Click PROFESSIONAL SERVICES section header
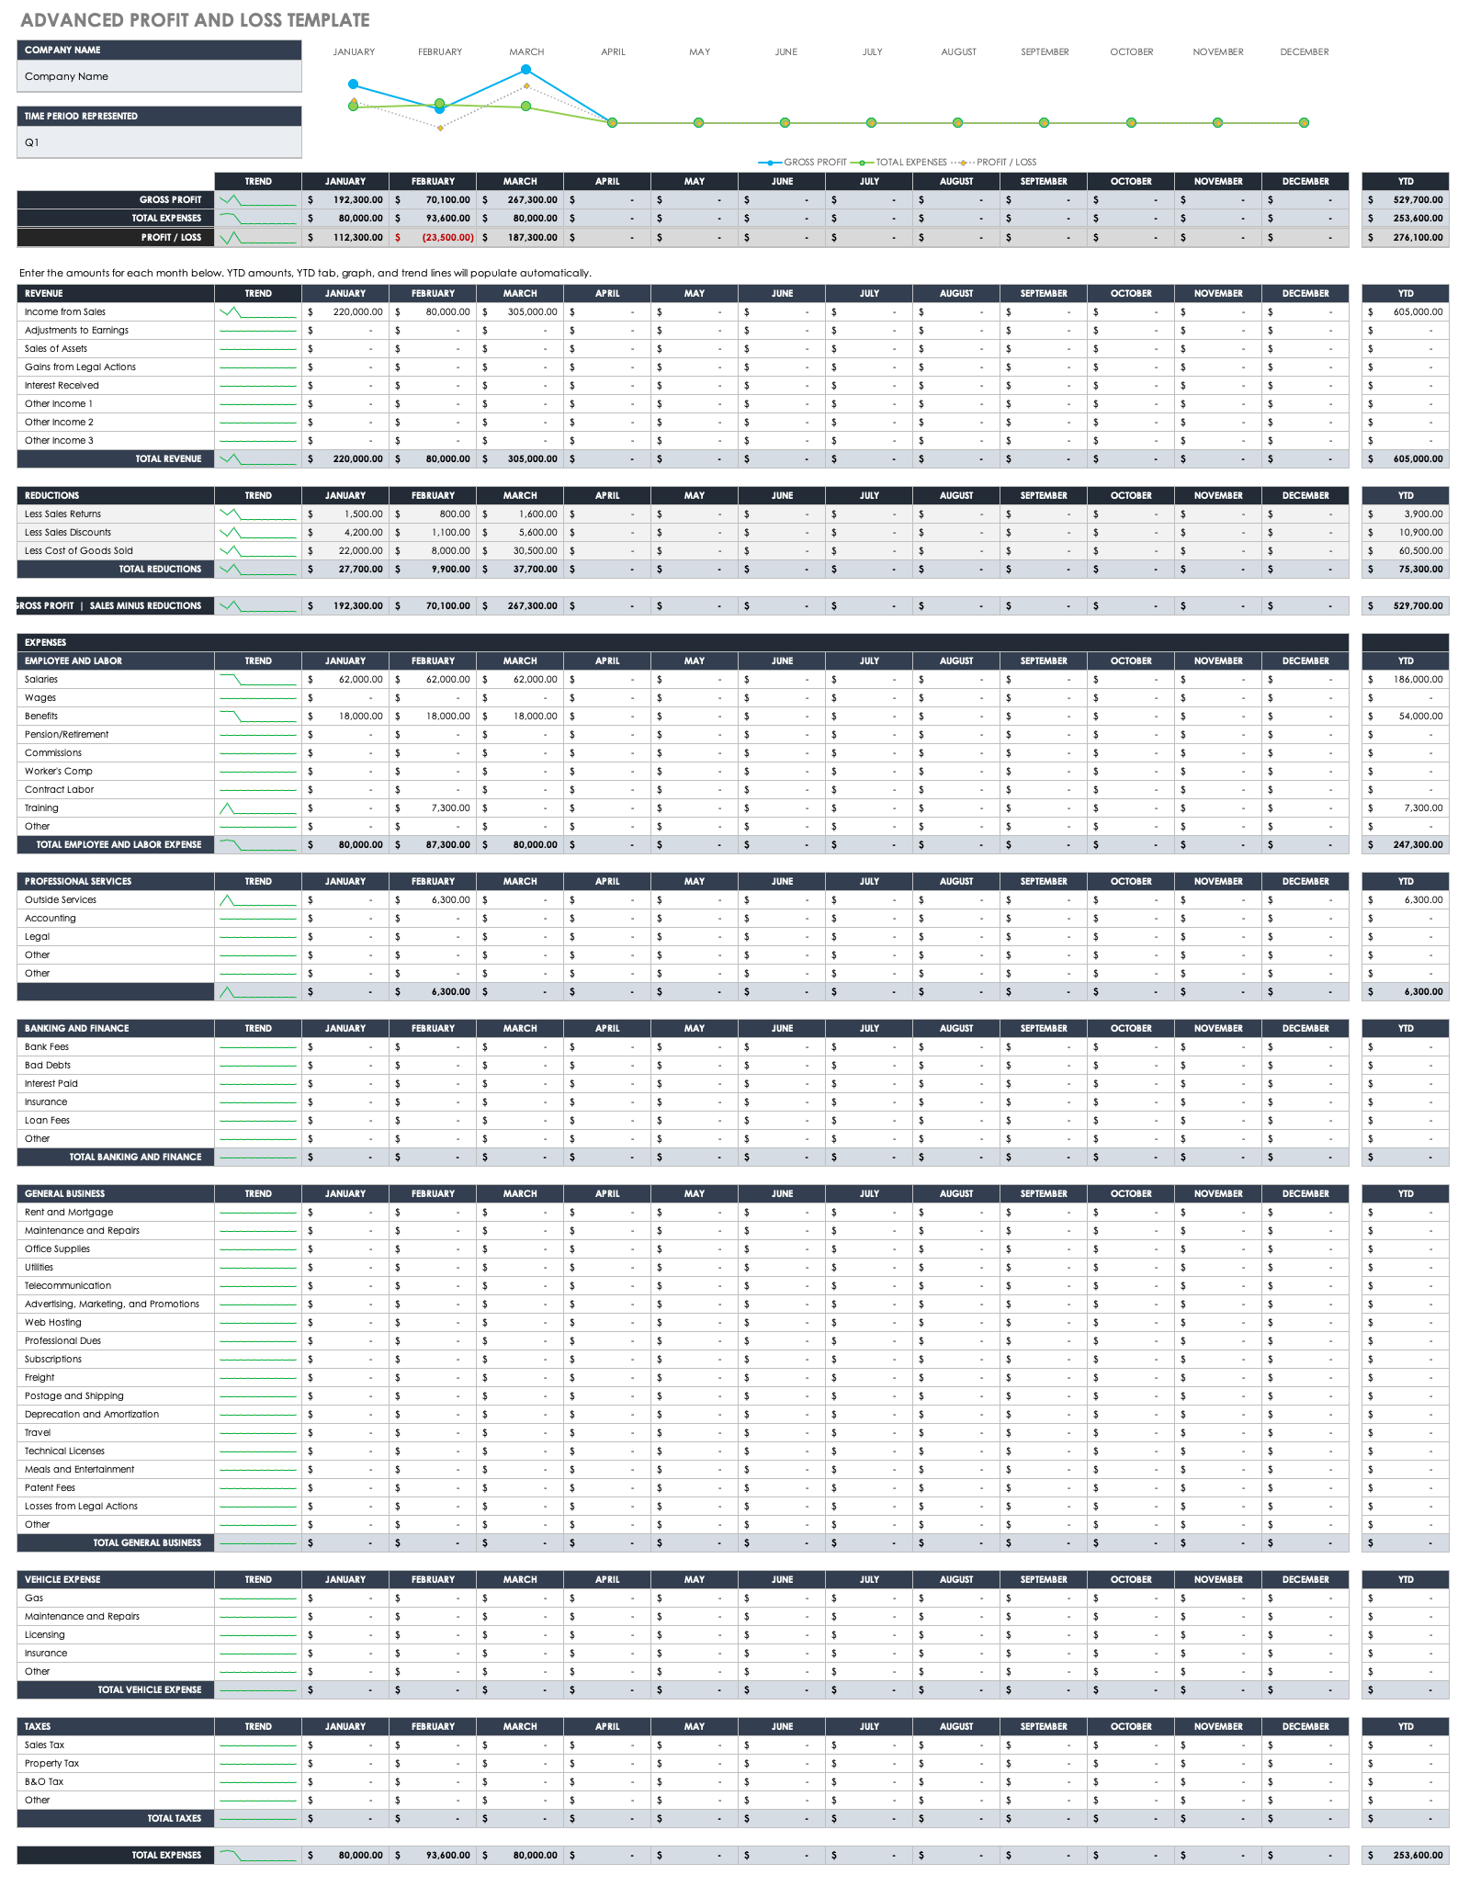Viewport: 1469px width, 1886px height. coord(116,881)
